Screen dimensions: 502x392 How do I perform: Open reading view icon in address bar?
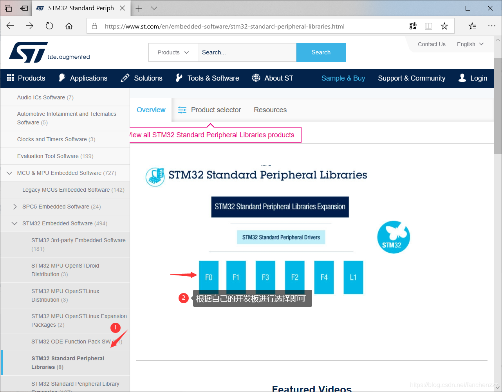(429, 26)
